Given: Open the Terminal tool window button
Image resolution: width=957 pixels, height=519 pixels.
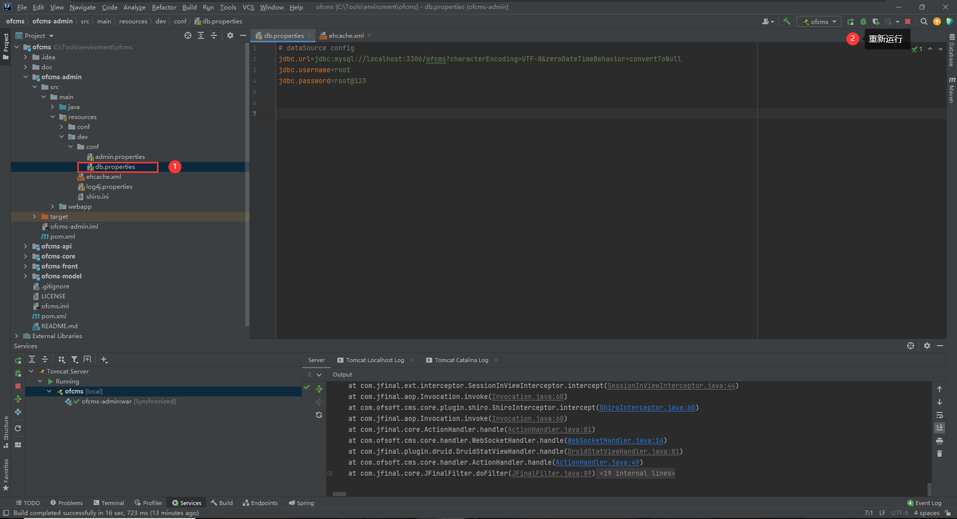Looking at the screenshot, I should pyautogui.click(x=108, y=503).
